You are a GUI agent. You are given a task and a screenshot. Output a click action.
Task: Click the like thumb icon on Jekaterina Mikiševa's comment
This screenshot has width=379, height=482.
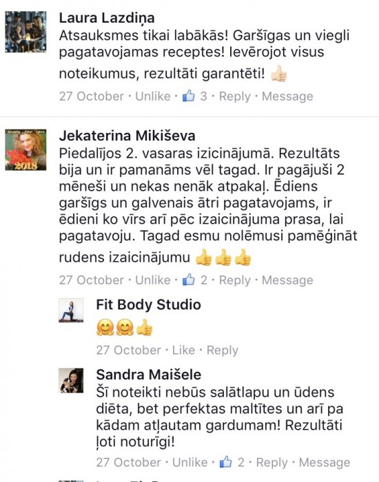pos(189,280)
